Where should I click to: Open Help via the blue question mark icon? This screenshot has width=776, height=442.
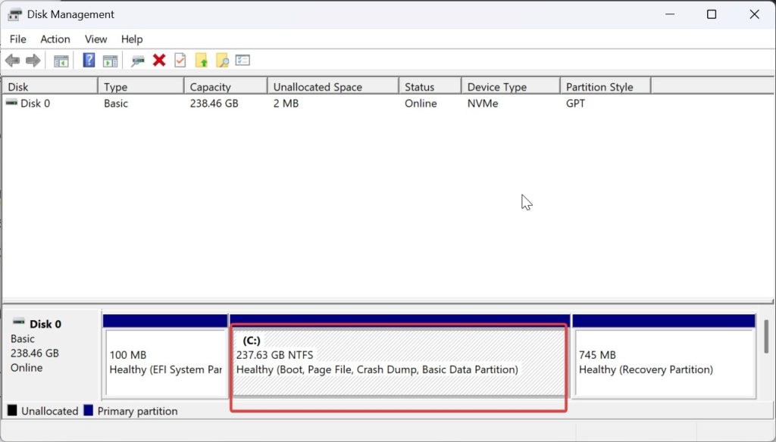[x=89, y=61]
